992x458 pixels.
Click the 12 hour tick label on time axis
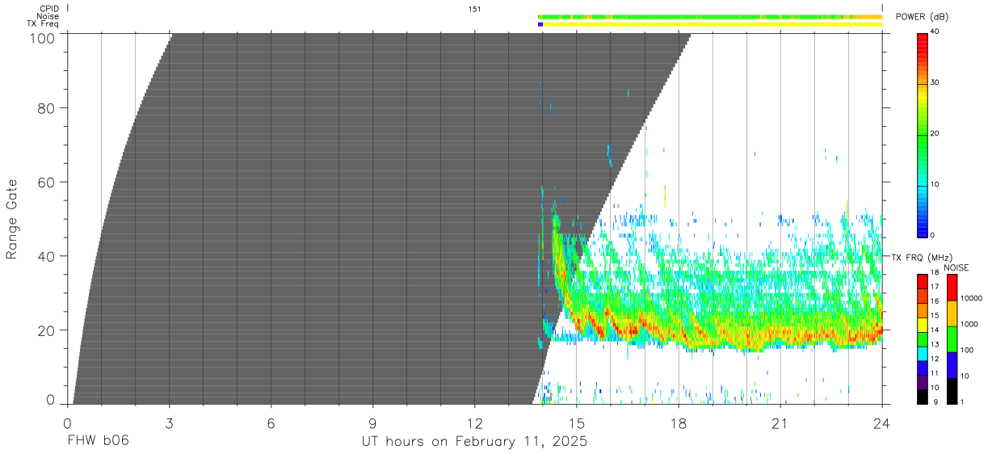(x=474, y=422)
